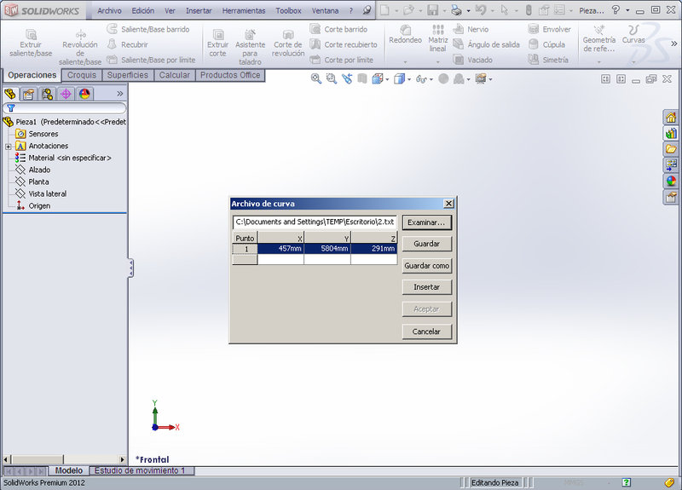Expand hidden CommandManager tools chevron
Screen dimensions: 682x490
(x=673, y=43)
